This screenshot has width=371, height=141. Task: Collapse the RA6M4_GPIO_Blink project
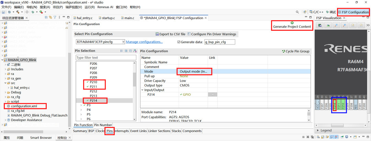[x=2, y=60]
